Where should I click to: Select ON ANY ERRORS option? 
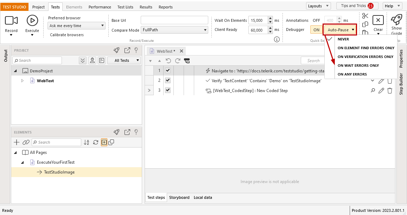352,74
